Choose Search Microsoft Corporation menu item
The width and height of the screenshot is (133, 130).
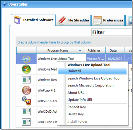point(90,85)
